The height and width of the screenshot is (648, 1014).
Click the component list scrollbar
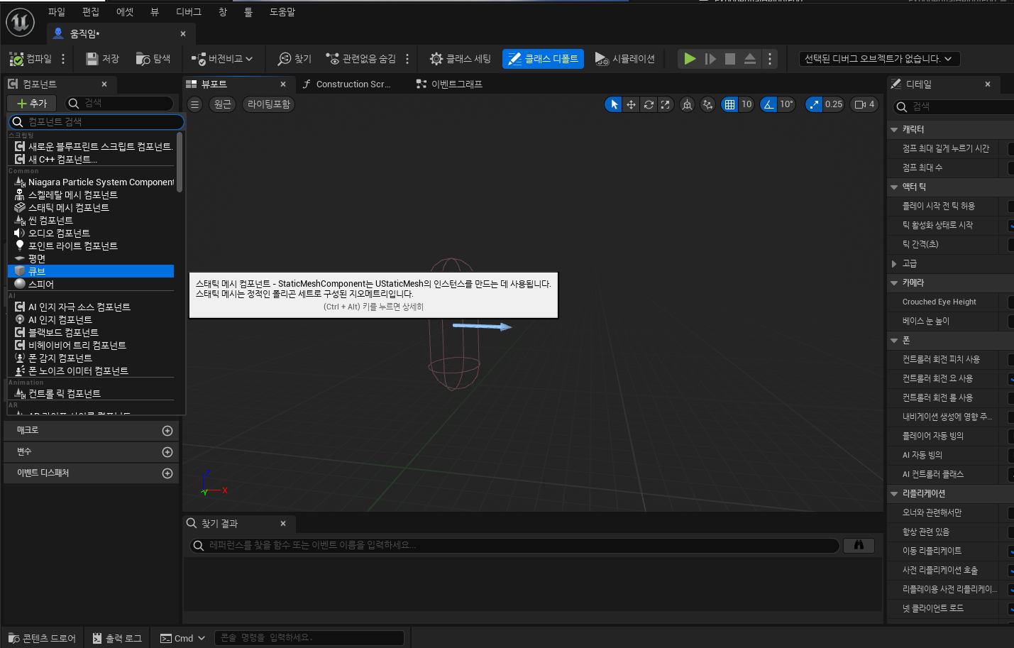coord(180,162)
